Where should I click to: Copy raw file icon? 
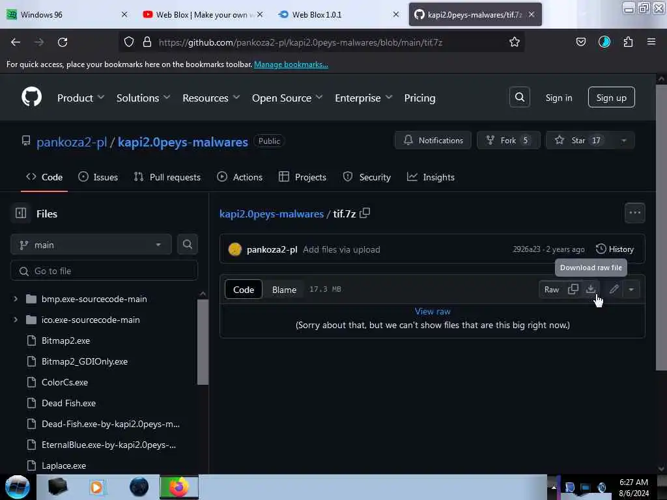[573, 289]
